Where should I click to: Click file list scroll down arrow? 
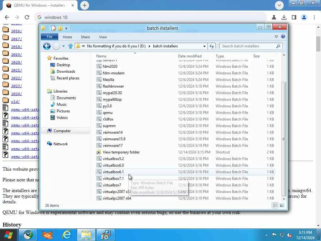[x=284, y=199]
